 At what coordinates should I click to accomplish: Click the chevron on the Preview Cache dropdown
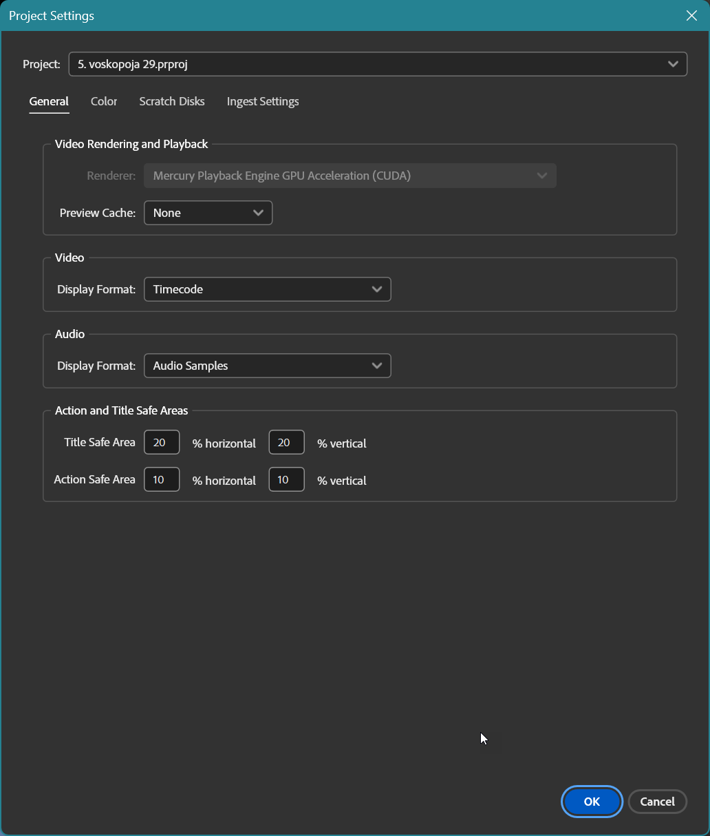[258, 213]
